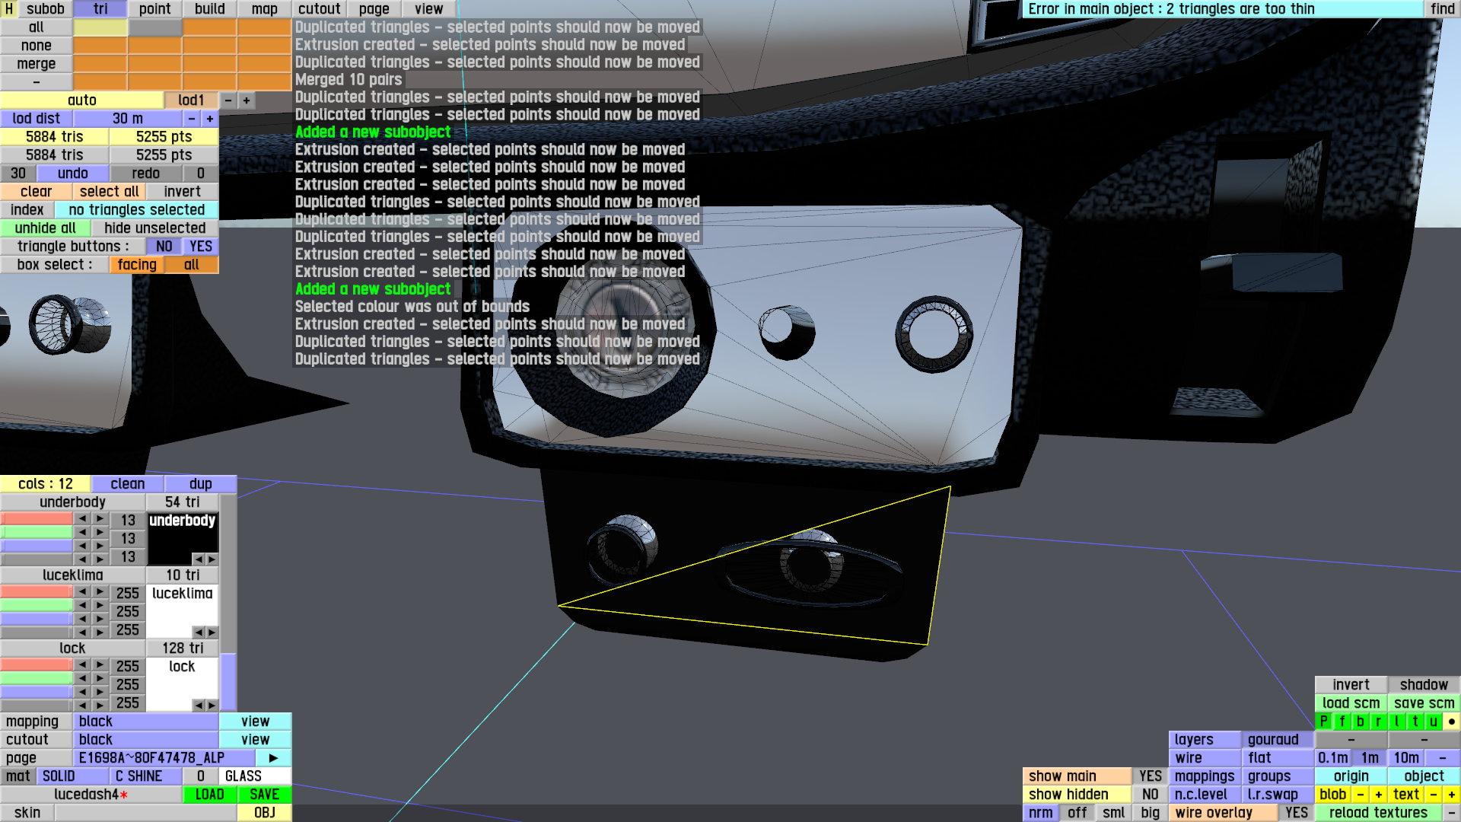Open the cutout mode tab
The width and height of the screenshot is (1461, 822).
pyautogui.click(x=319, y=9)
